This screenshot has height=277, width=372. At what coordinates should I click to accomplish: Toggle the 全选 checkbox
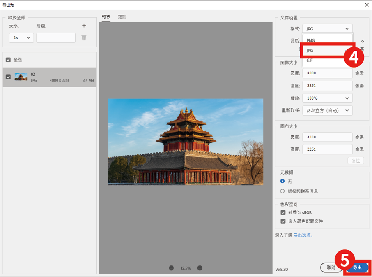[x=8, y=60]
